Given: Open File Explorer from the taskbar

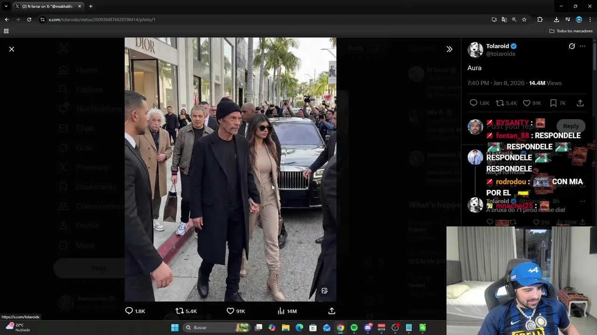Looking at the screenshot, I should coord(286,328).
